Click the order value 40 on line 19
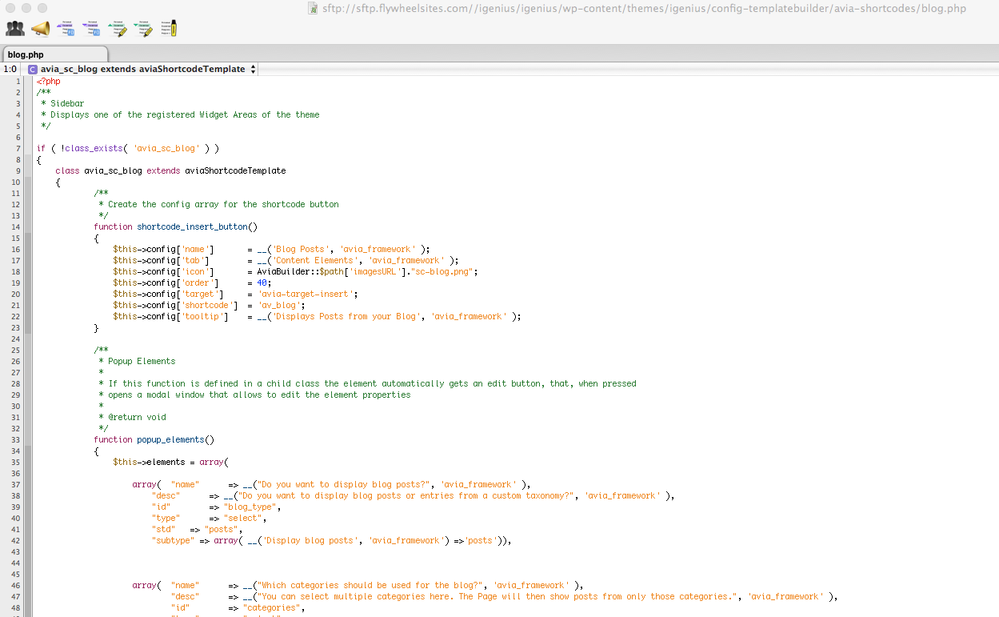999x617 pixels. [x=262, y=282]
